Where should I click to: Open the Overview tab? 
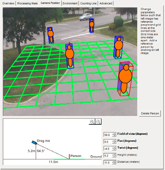click(8, 3)
